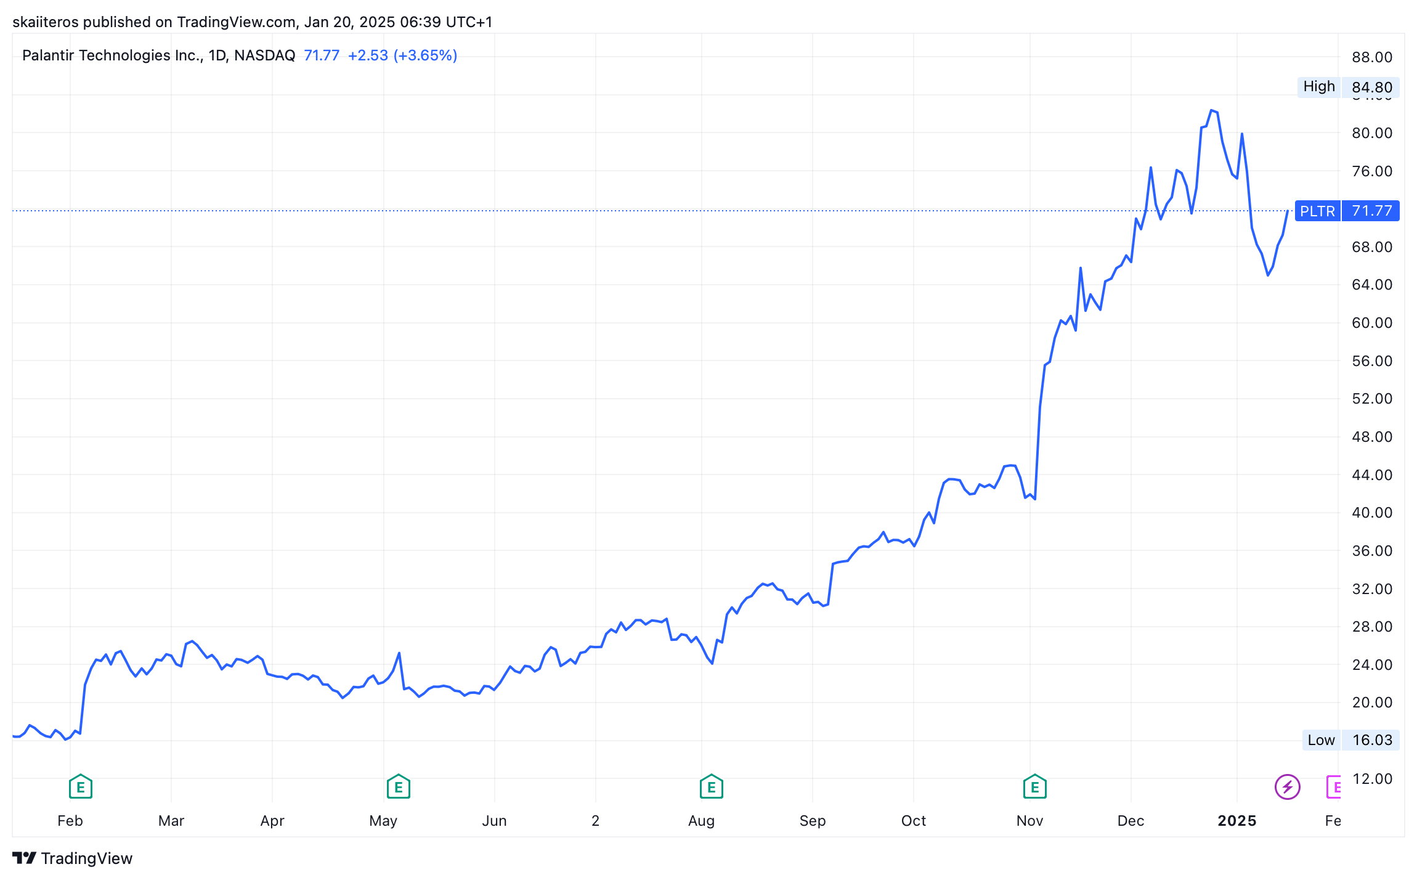Screen dimensions: 1417x880
Task: Click the Low 16.03 price label
Action: tap(1350, 740)
